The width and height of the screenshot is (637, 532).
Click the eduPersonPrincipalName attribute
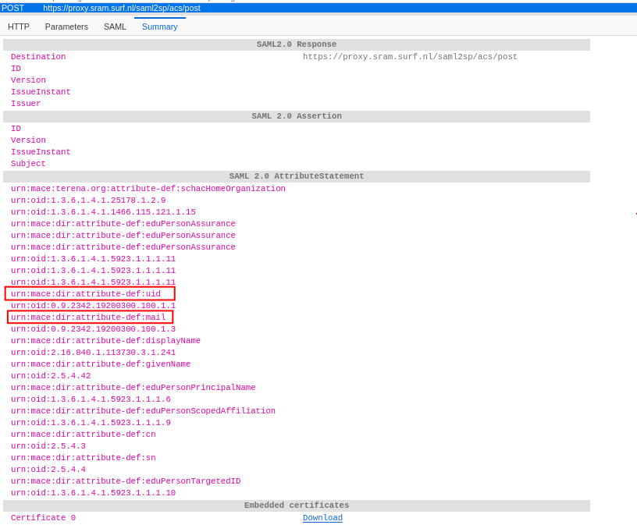pos(133,388)
